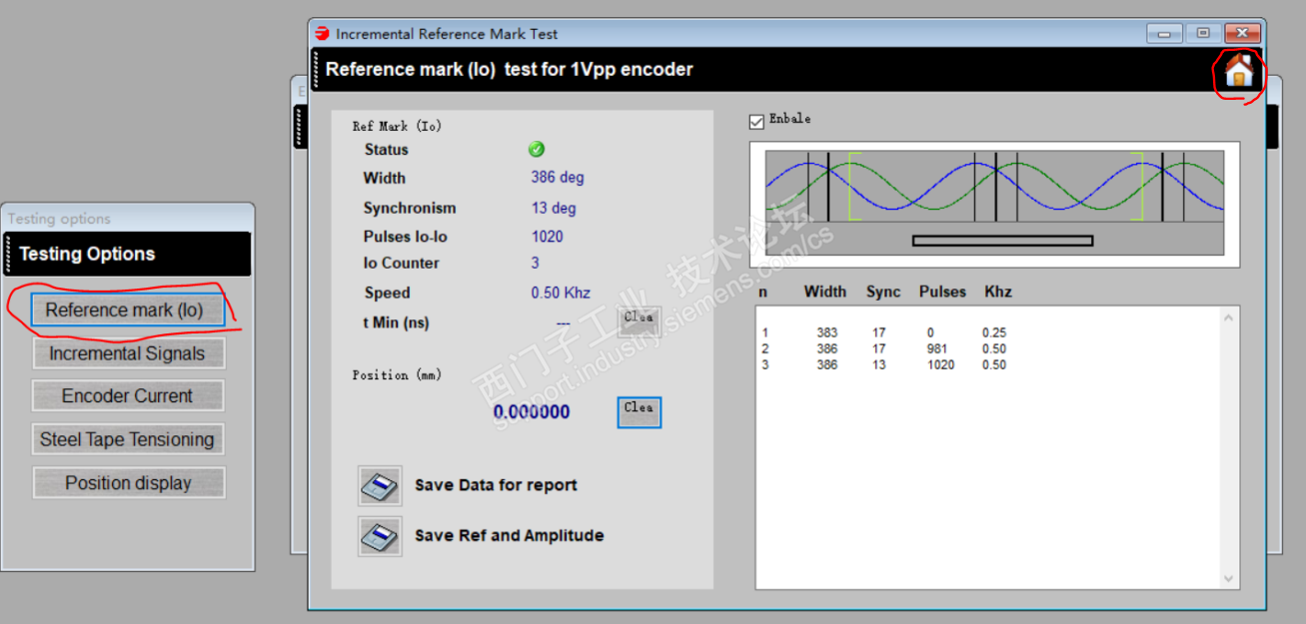
Task: Click the scroll down arrow in results list
Action: point(1230,578)
